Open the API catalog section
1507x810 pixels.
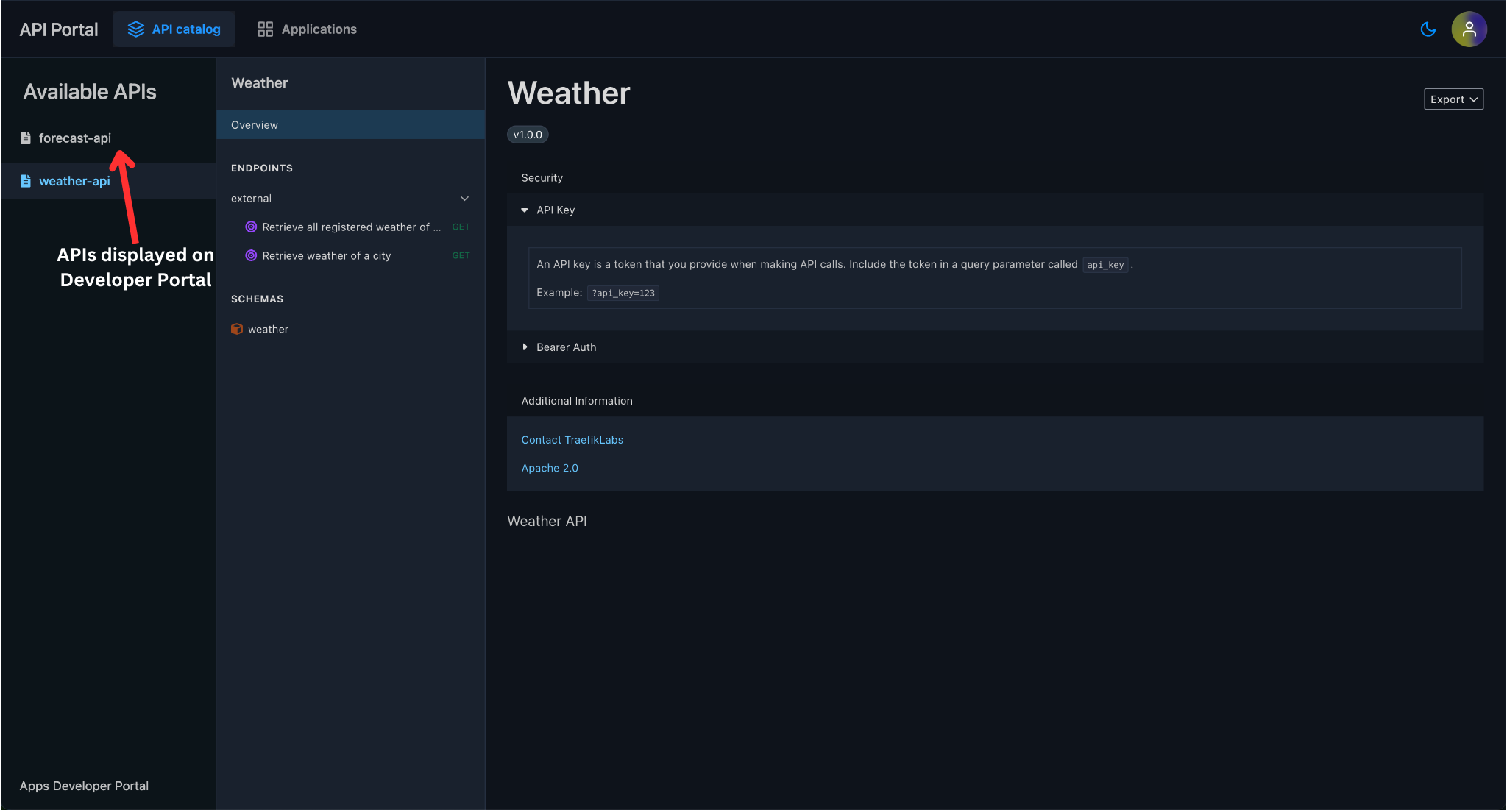tap(174, 29)
